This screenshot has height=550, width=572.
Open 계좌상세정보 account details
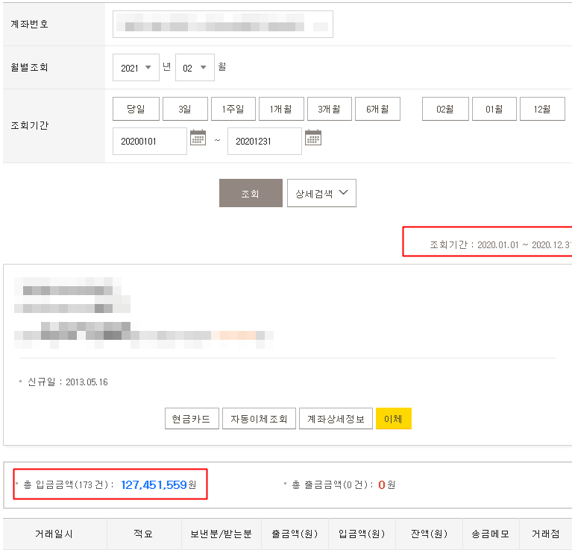coord(336,419)
